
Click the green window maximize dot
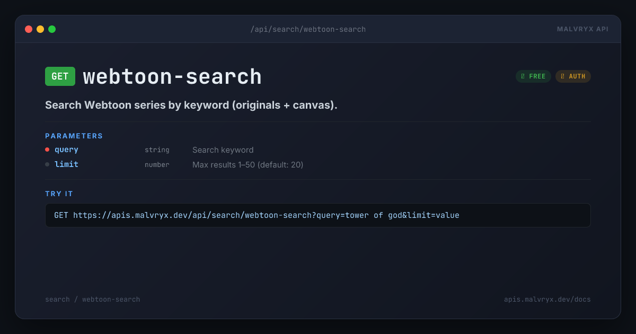coord(52,29)
